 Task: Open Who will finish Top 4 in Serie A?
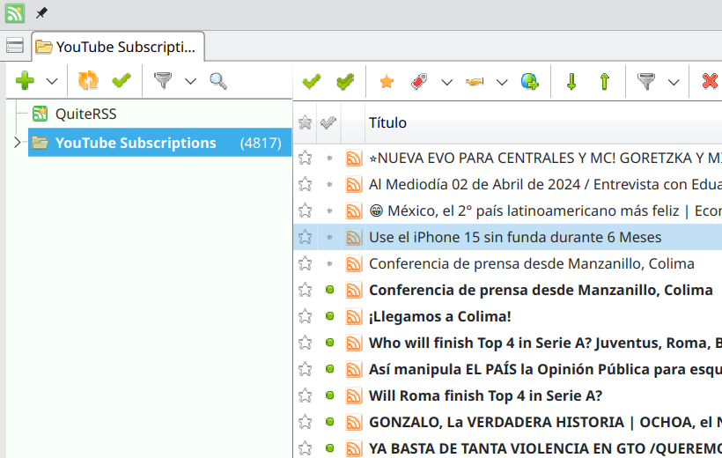545,343
